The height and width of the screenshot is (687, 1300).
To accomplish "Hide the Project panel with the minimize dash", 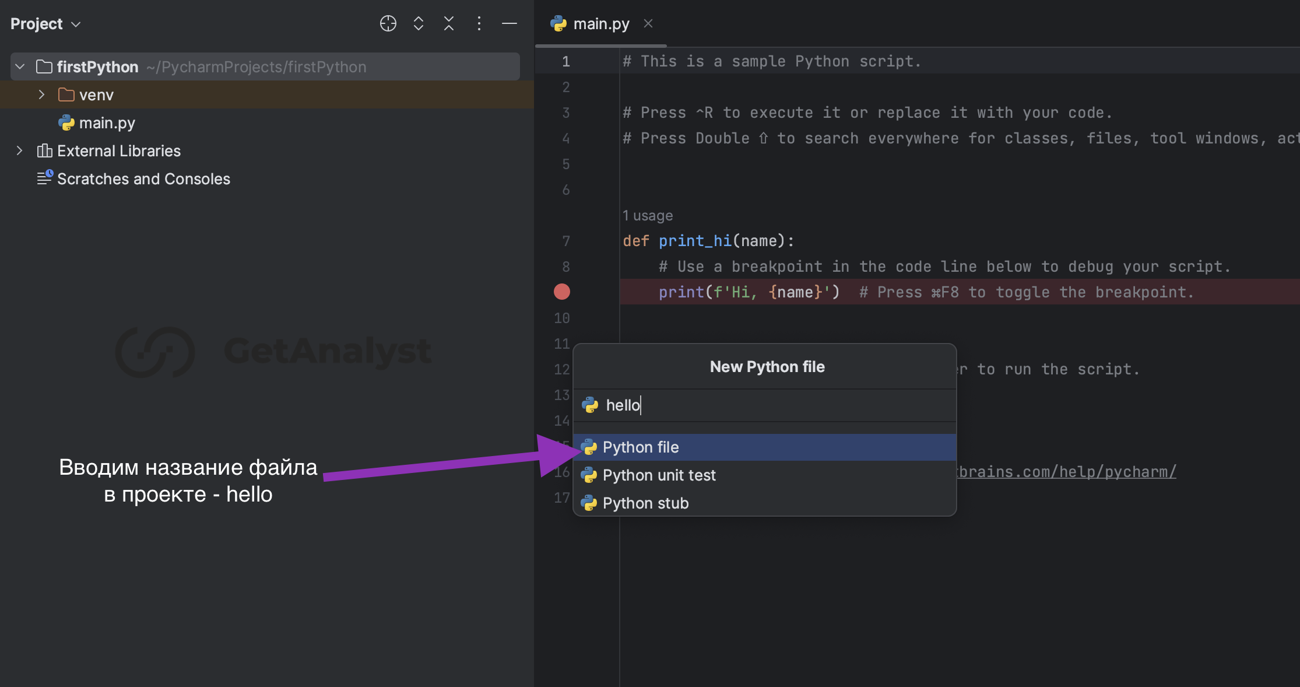I will [x=510, y=23].
